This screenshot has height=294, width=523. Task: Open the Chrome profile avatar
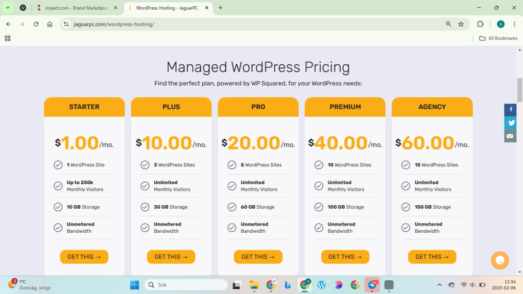click(x=501, y=24)
